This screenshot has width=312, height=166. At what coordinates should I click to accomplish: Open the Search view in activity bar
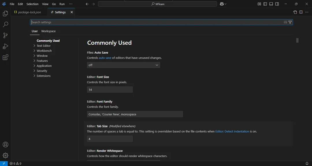coord(5,24)
